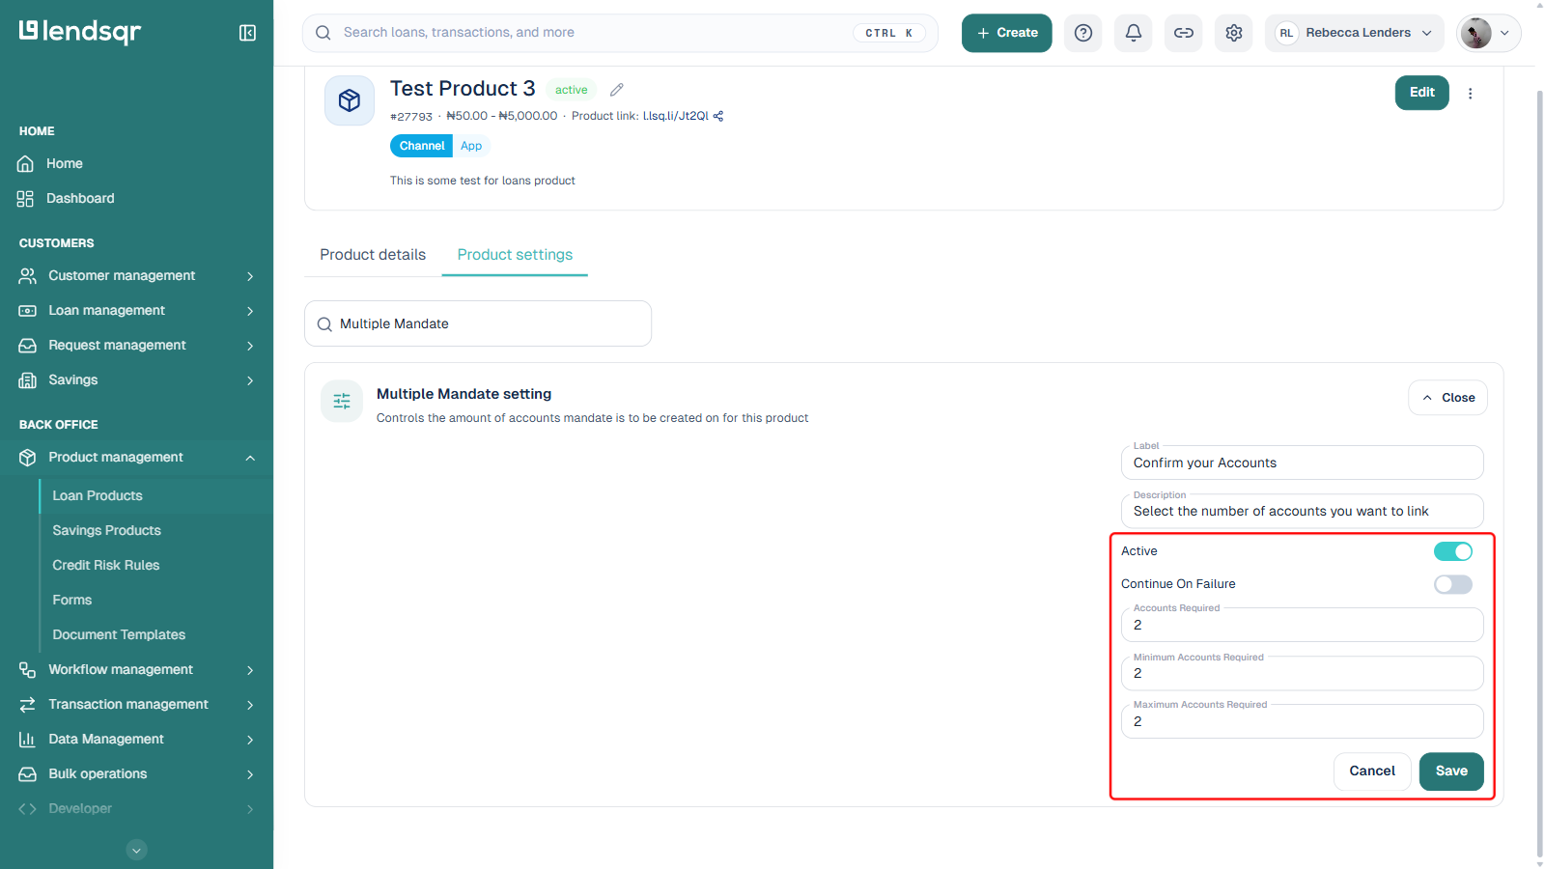Click the global search box
This screenshot has height=869, width=1545.
[x=620, y=33]
